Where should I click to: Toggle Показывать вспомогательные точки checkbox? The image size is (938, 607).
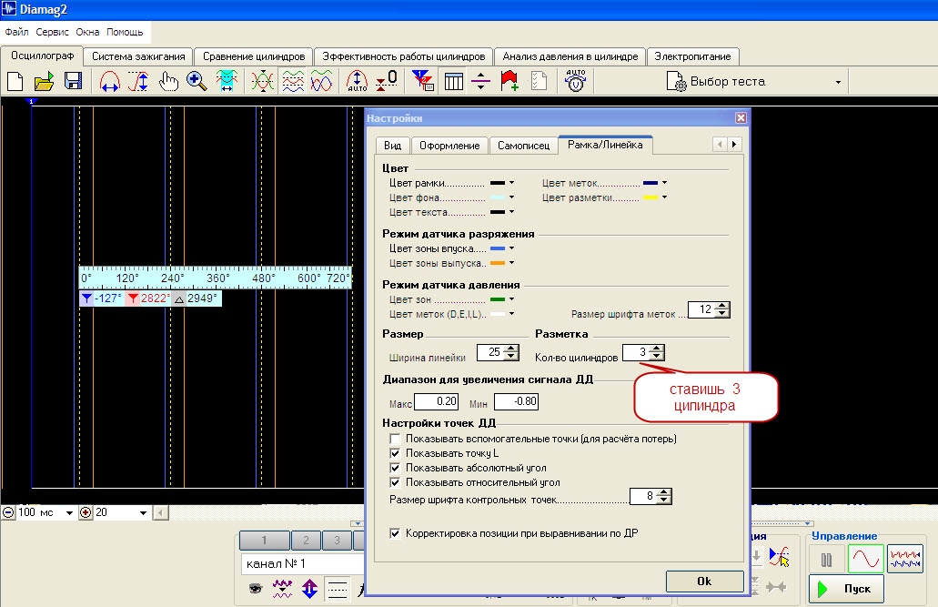coord(395,439)
